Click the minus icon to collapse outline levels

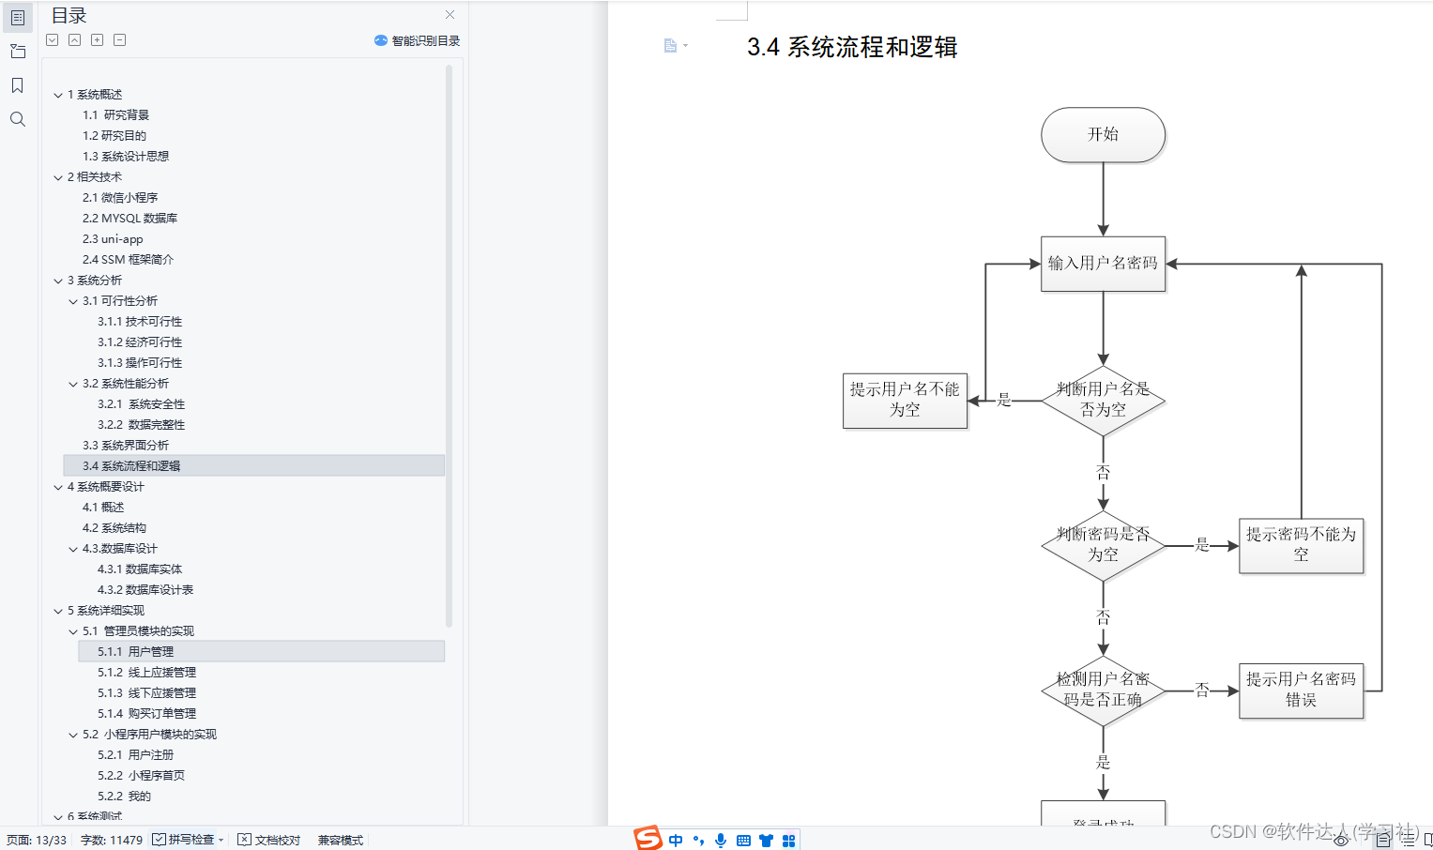click(120, 39)
